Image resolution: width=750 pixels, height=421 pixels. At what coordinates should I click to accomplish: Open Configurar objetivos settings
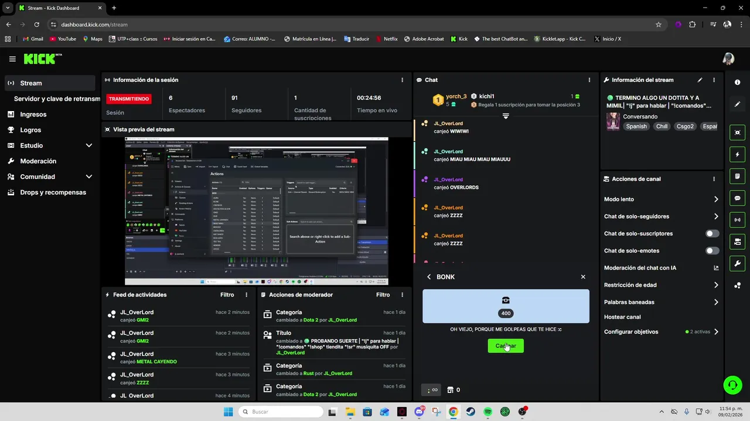point(662,332)
